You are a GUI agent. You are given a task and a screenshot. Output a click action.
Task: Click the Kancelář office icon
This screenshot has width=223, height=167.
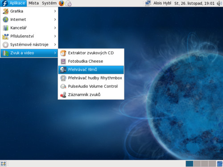6,28
